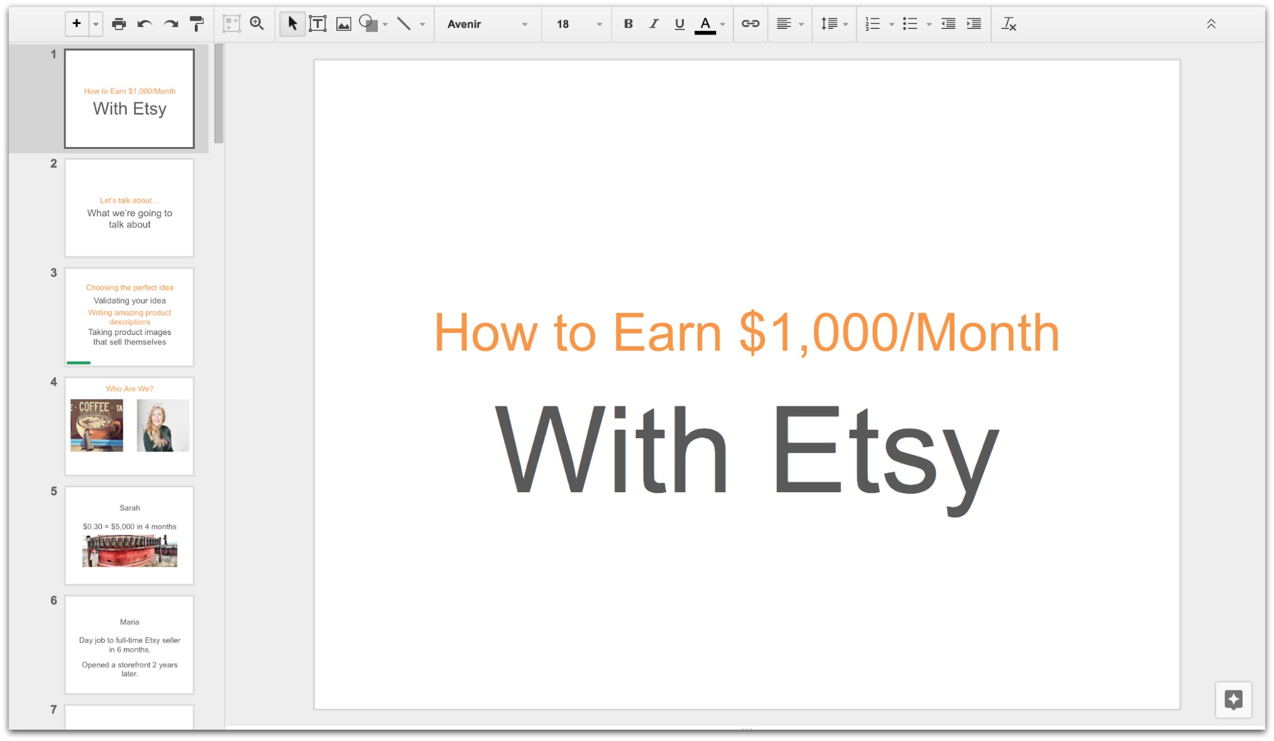Select the line tool
The image size is (1274, 741).
[x=404, y=24]
